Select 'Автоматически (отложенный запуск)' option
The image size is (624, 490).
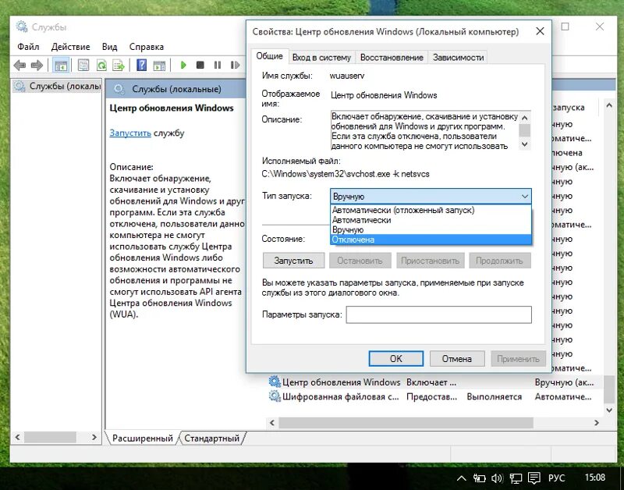[x=431, y=210]
